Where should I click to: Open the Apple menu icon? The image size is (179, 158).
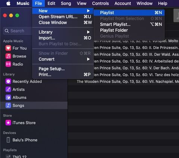pyautogui.click(x=9, y=3)
